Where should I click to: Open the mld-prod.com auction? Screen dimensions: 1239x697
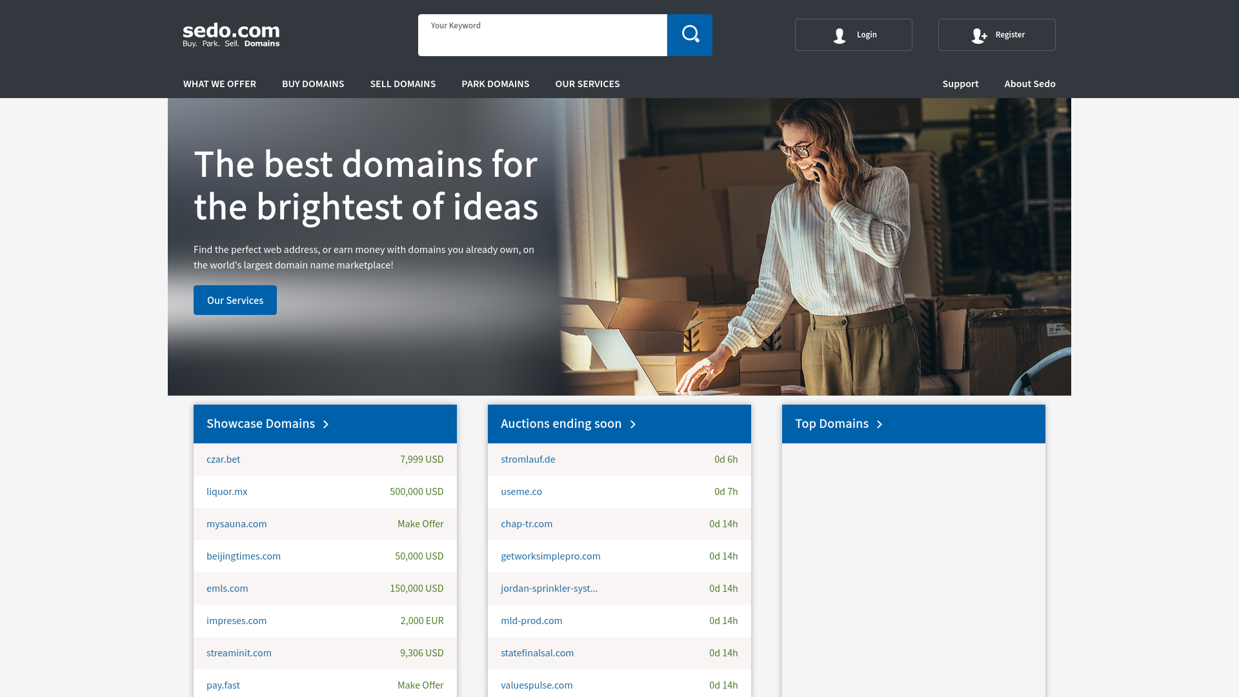(532, 621)
